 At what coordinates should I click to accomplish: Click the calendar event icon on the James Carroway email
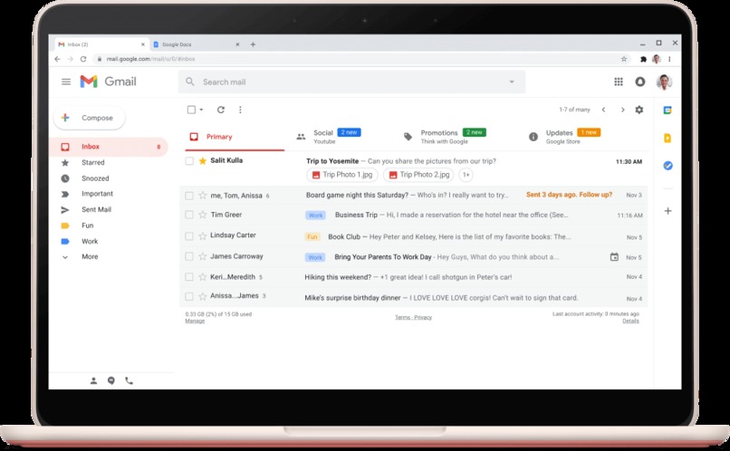(x=614, y=257)
